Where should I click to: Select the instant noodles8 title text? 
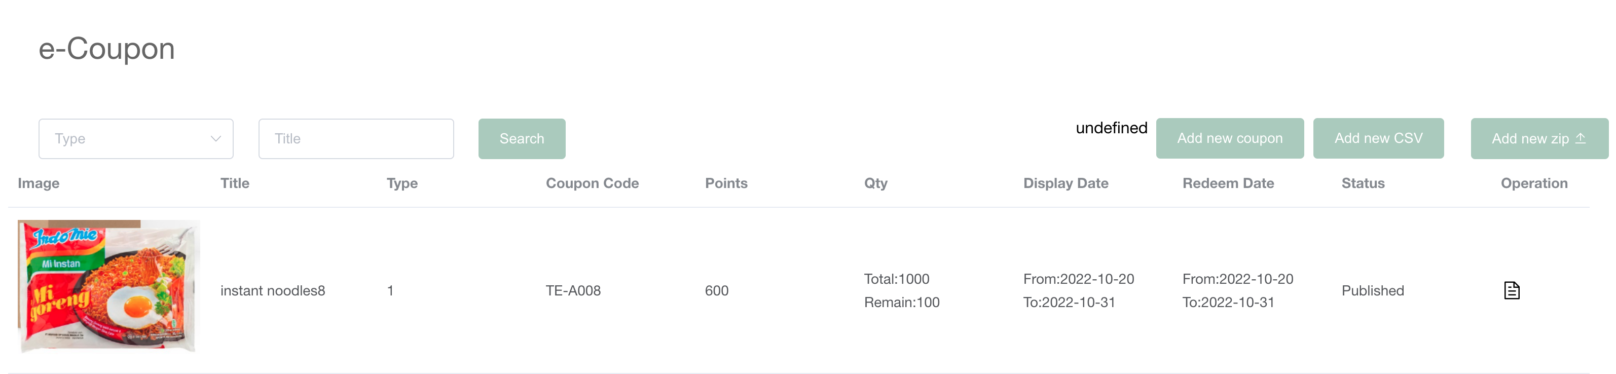[272, 290]
